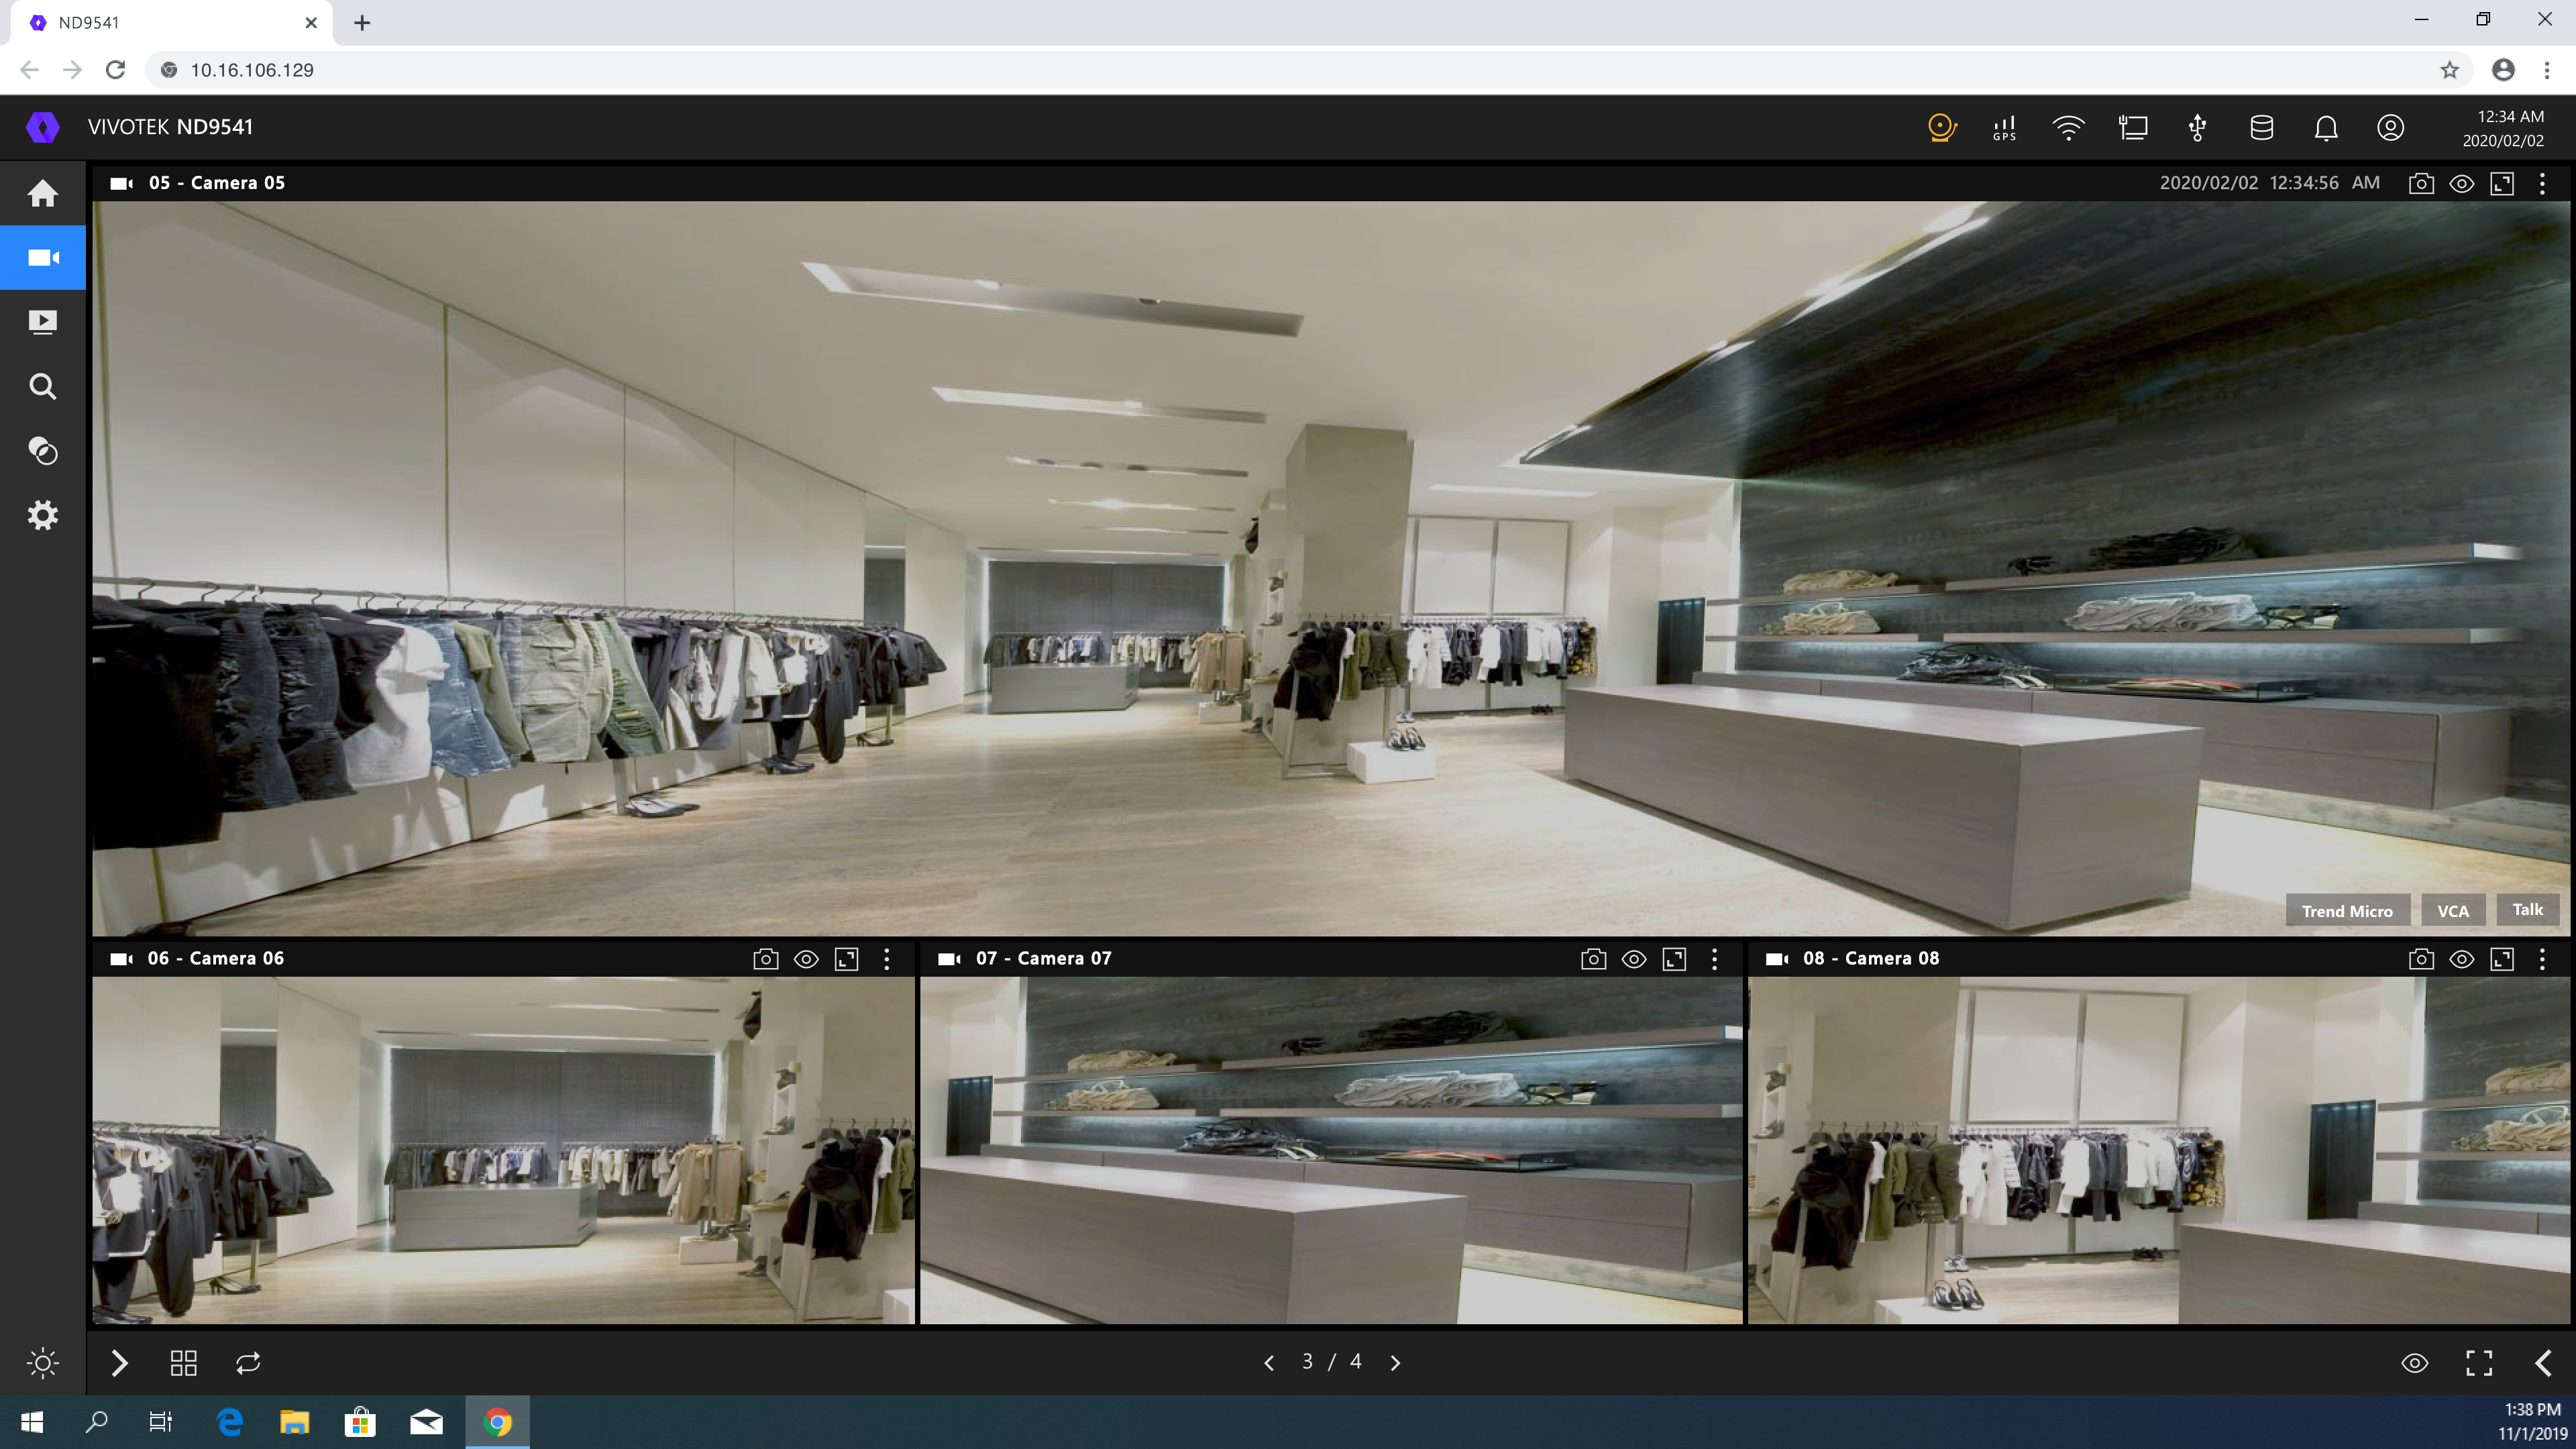This screenshot has height=1449, width=2576.
Task: Toggle the eye icon on Camera 07
Action: coord(1633,959)
